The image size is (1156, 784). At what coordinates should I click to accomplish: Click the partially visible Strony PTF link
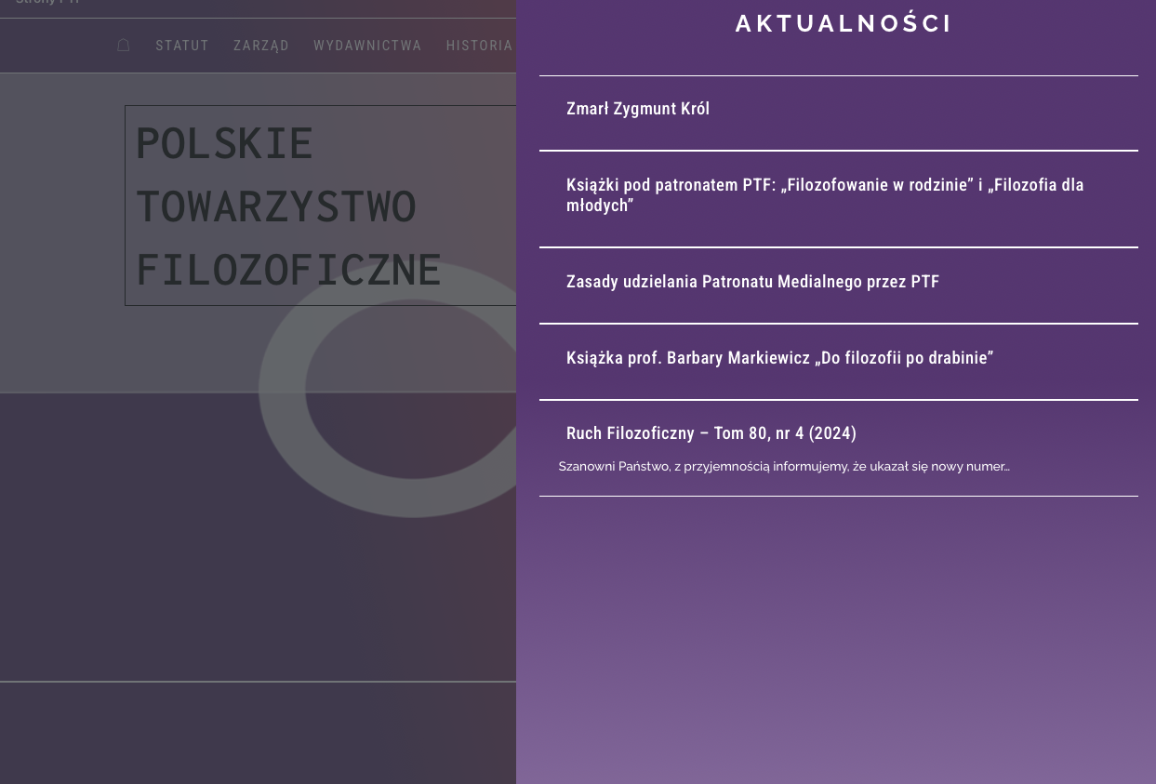click(x=47, y=3)
